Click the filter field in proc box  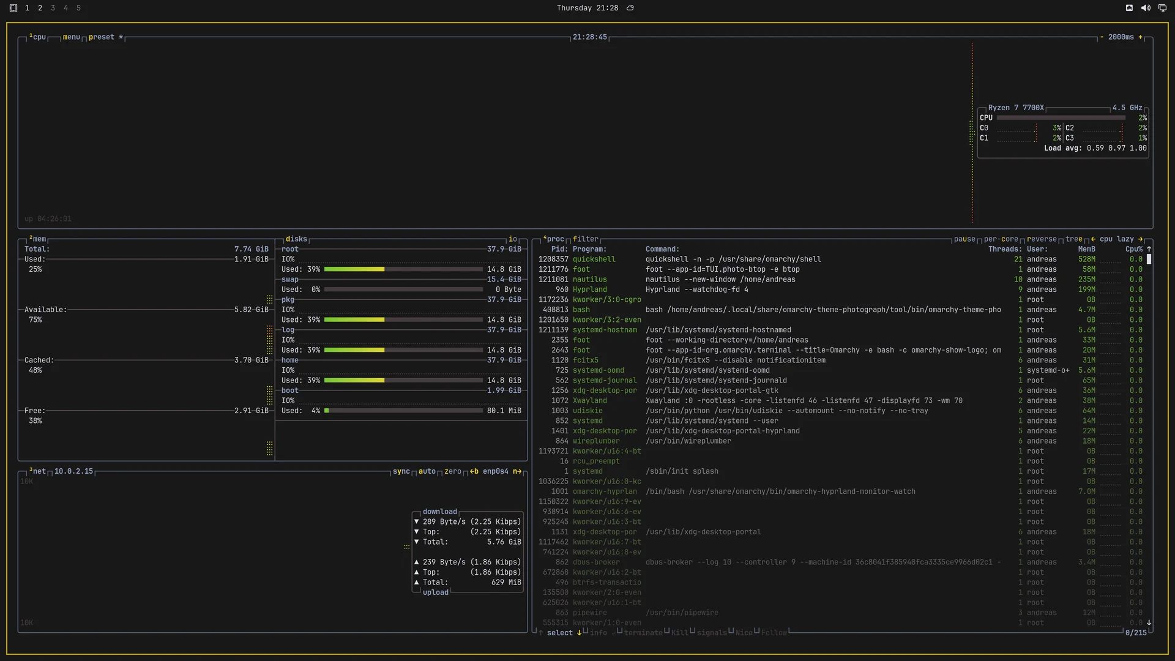click(x=586, y=239)
